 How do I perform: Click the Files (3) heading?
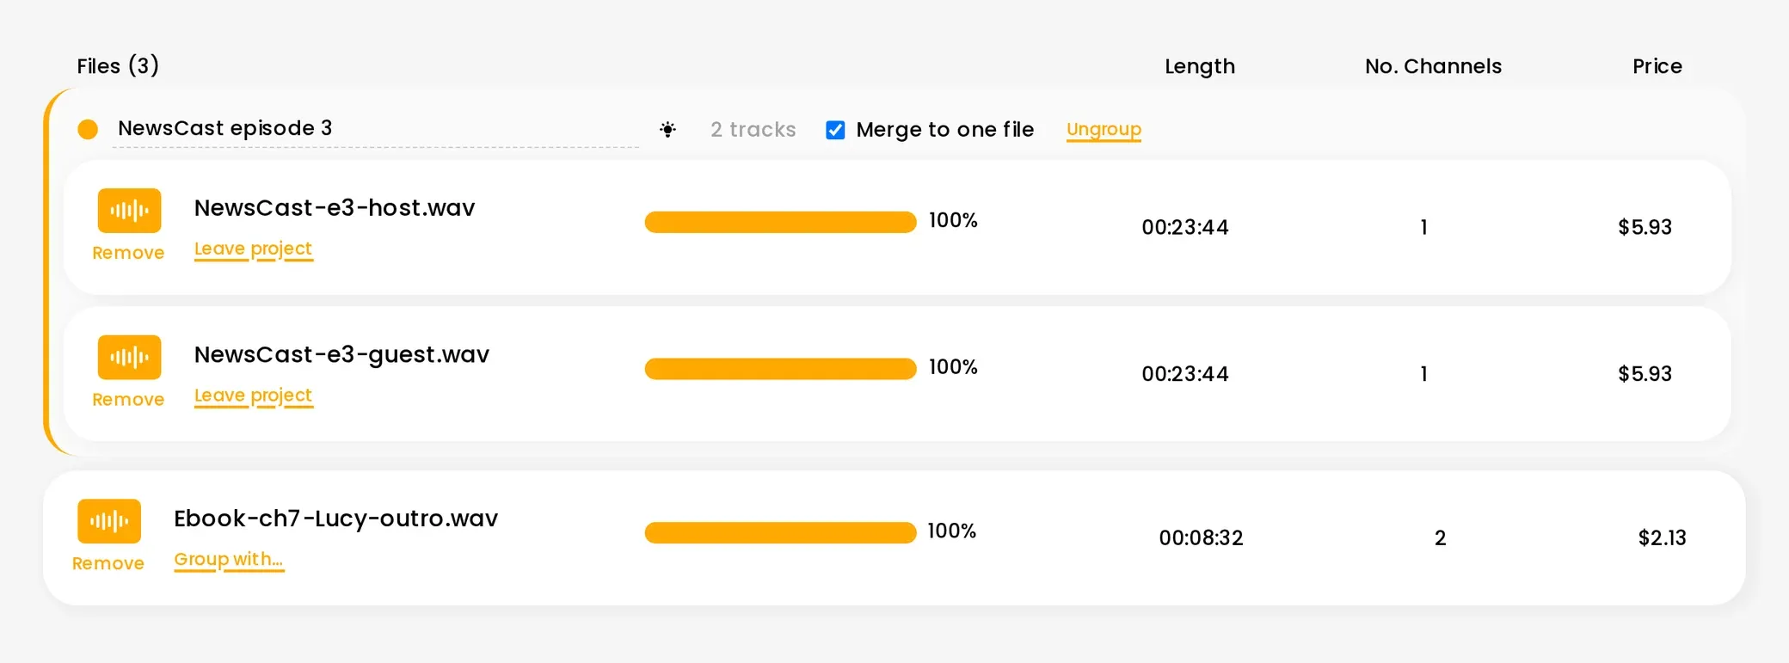[118, 66]
